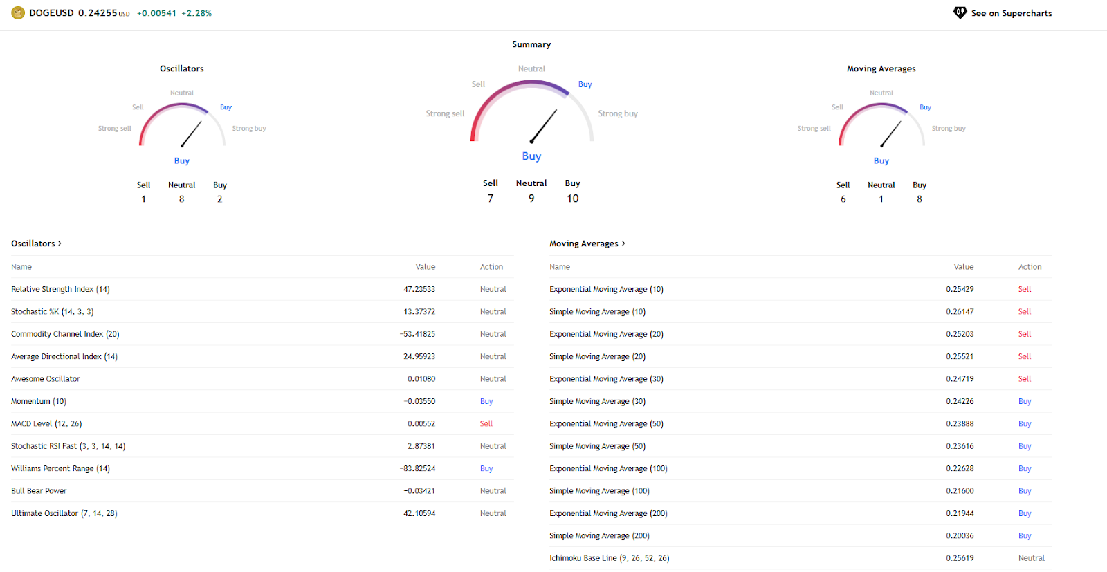Viewport: 1107px width, 572px height.
Task: Expand the Moving Averages section heading
Action: tap(587, 243)
